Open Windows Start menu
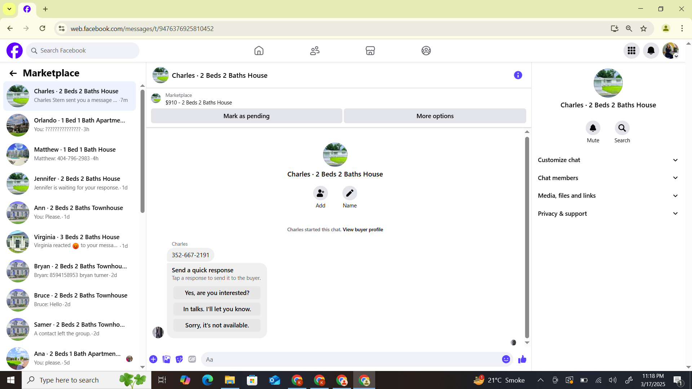Image resolution: width=692 pixels, height=389 pixels. pyautogui.click(x=10, y=380)
